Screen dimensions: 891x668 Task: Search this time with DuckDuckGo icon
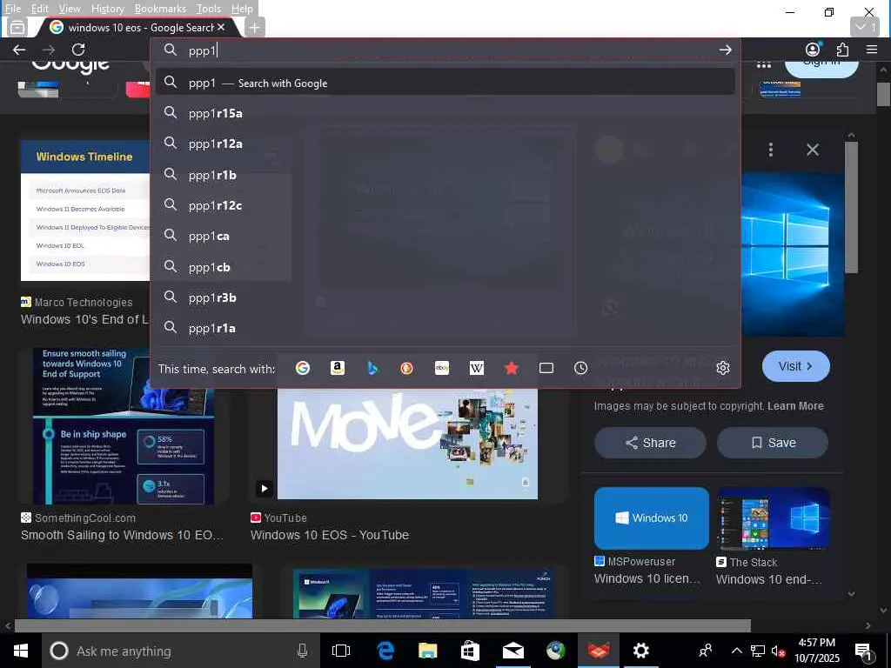tap(407, 368)
